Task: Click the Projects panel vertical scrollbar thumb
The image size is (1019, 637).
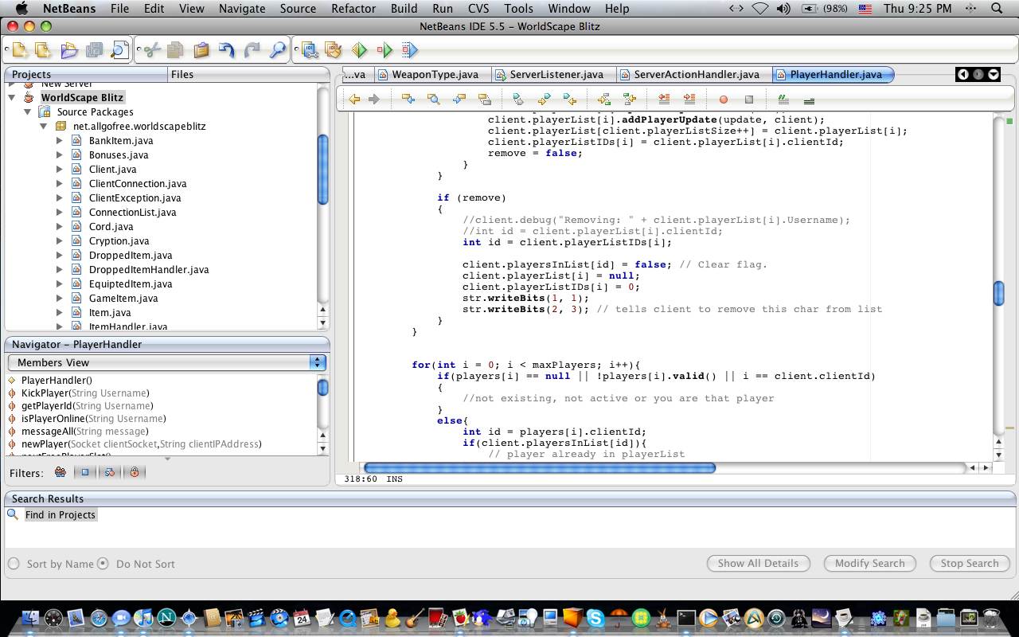Action: point(322,170)
